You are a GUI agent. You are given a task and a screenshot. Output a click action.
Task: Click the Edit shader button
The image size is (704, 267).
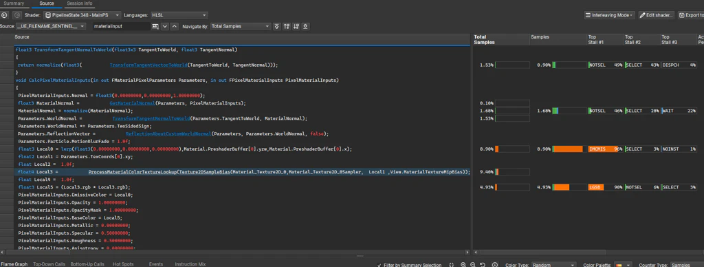pyautogui.click(x=657, y=15)
